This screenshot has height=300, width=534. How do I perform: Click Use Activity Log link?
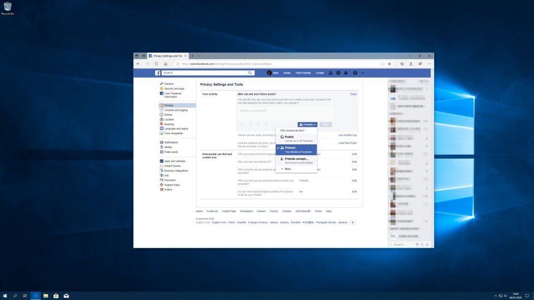point(348,135)
